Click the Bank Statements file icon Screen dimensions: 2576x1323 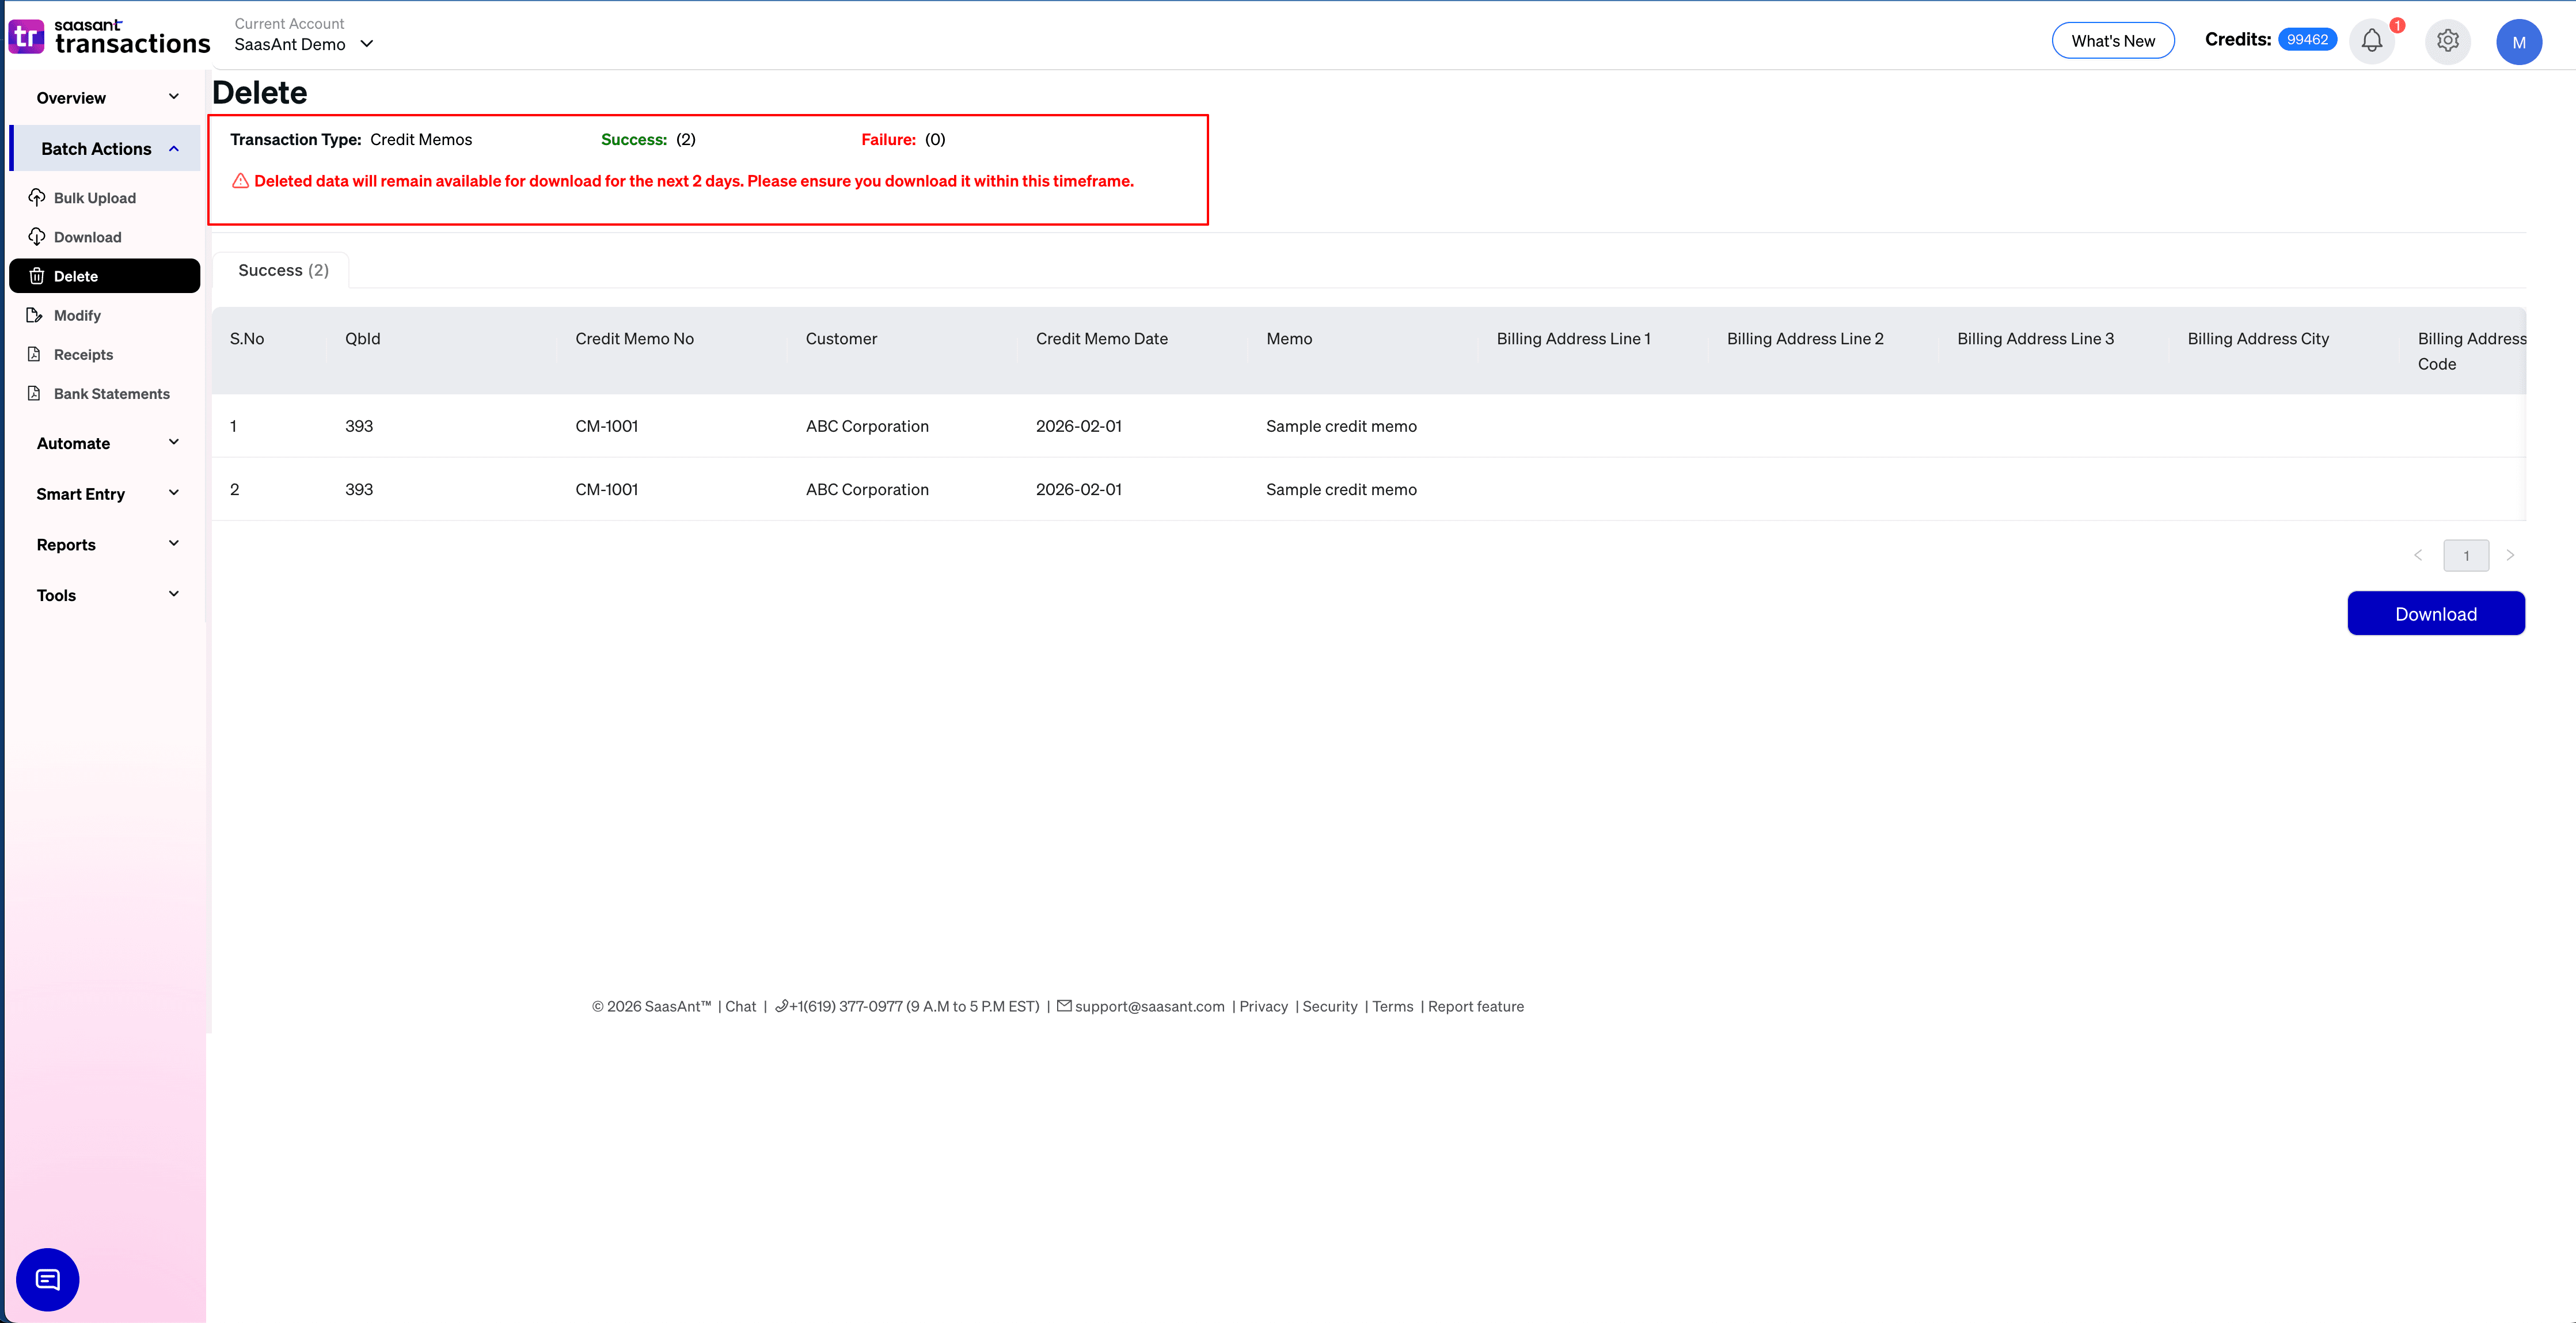coord(36,393)
